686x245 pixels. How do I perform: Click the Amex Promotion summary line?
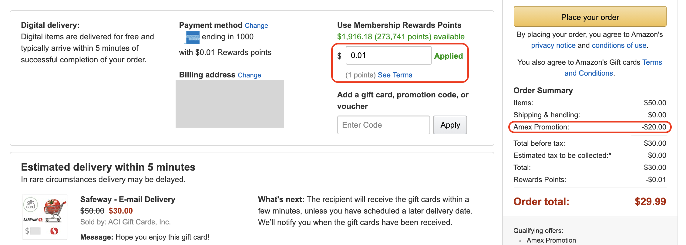(590, 127)
